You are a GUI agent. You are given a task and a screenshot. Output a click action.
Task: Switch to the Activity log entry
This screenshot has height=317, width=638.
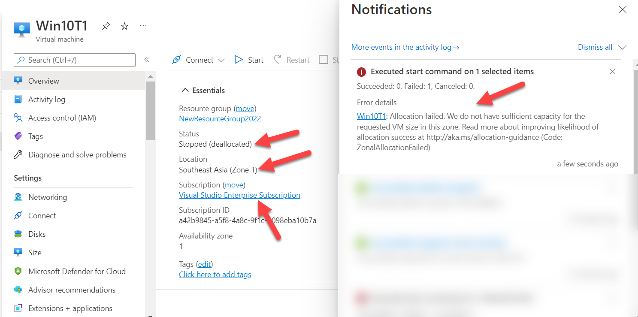click(18, 99)
